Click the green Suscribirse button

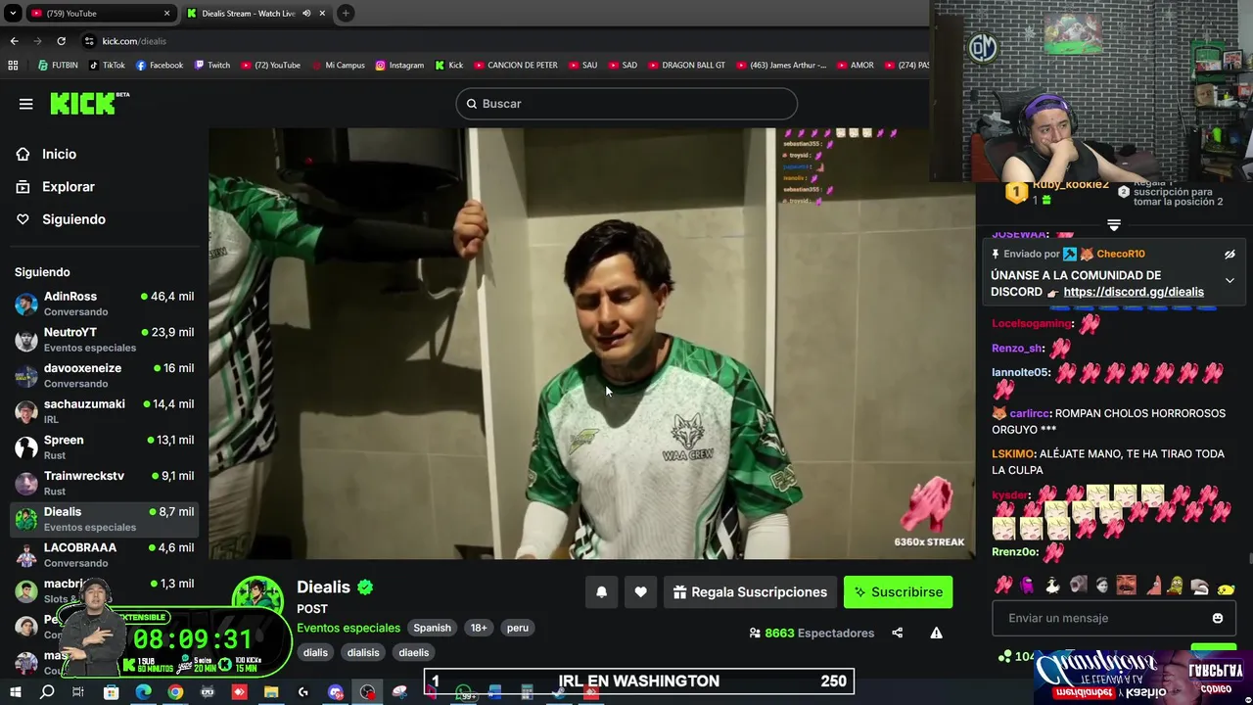coord(898,591)
